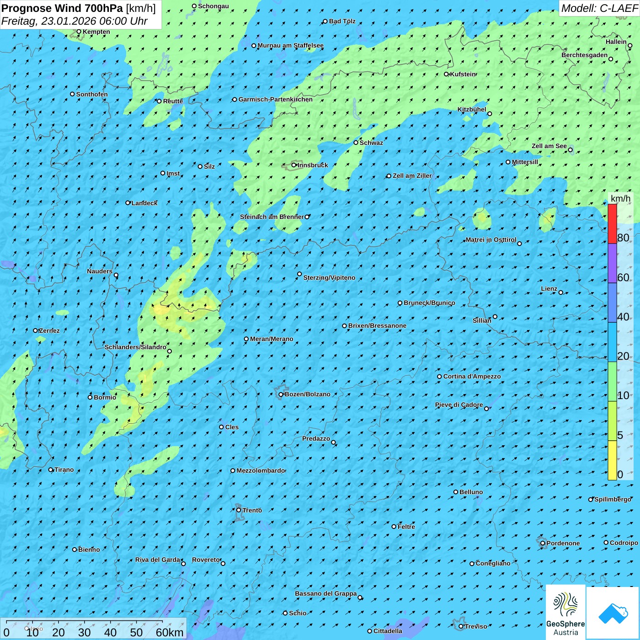Click the 'Cittadella' label
The height and width of the screenshot is (640, 640).
(388, 631)
